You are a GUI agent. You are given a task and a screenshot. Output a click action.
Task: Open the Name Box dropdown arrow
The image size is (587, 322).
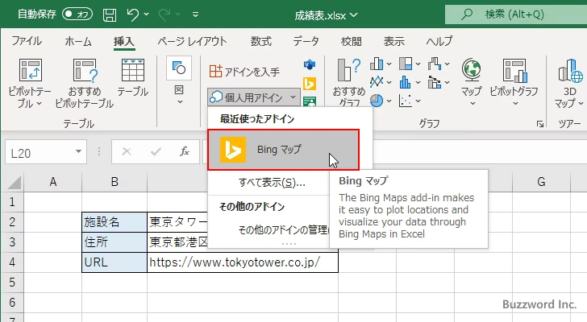pyautogui.click(x=79, y=151)
